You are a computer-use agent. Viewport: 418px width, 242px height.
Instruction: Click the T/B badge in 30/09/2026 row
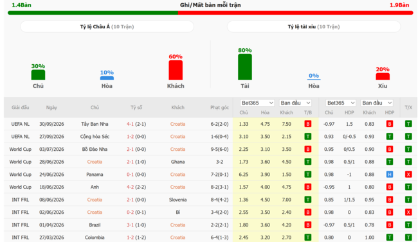tap(307, 124)
